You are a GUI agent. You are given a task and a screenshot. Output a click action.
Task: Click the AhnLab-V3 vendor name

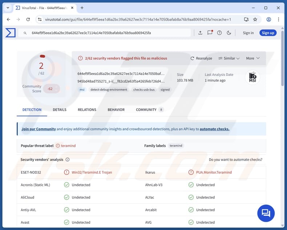(154, 185)
